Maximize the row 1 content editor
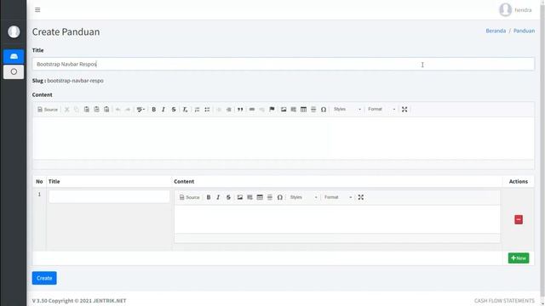 point(361,197)
